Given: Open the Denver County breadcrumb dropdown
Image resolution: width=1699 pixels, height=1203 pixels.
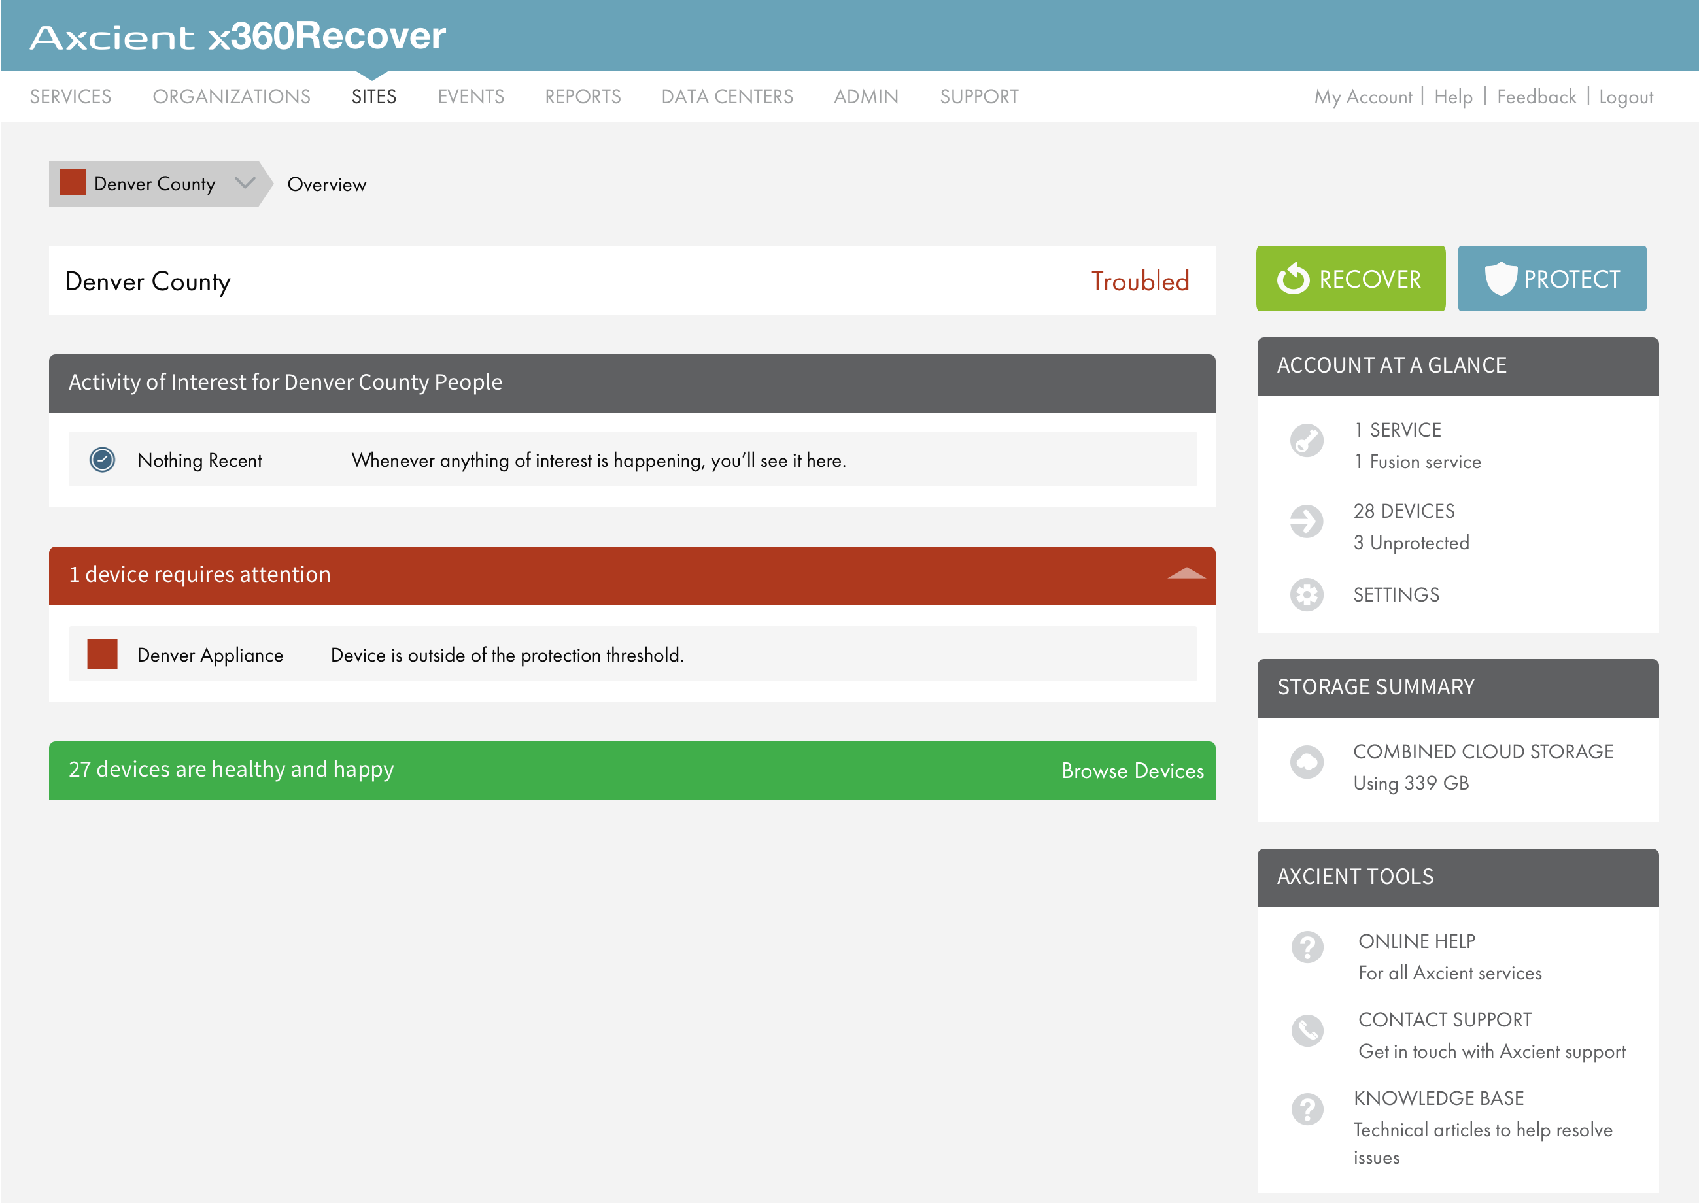Looking at the screenshot, I should point(245,183).
